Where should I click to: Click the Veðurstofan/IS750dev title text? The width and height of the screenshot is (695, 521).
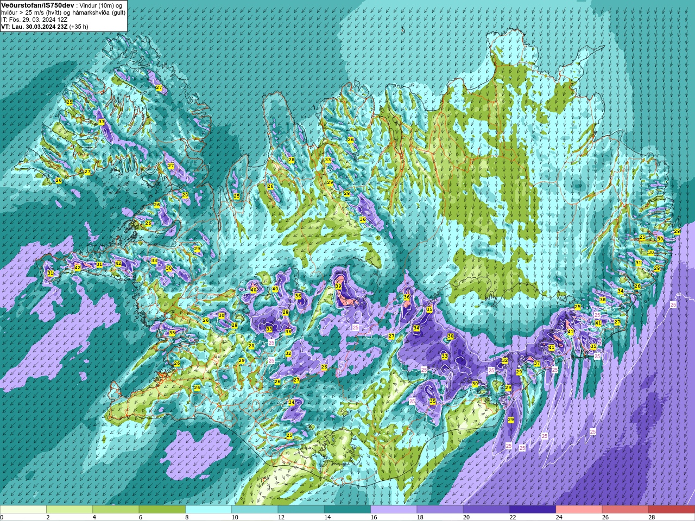[37, 5]
